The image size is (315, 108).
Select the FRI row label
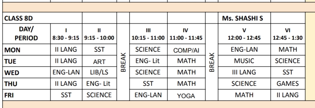coord(26,95)
